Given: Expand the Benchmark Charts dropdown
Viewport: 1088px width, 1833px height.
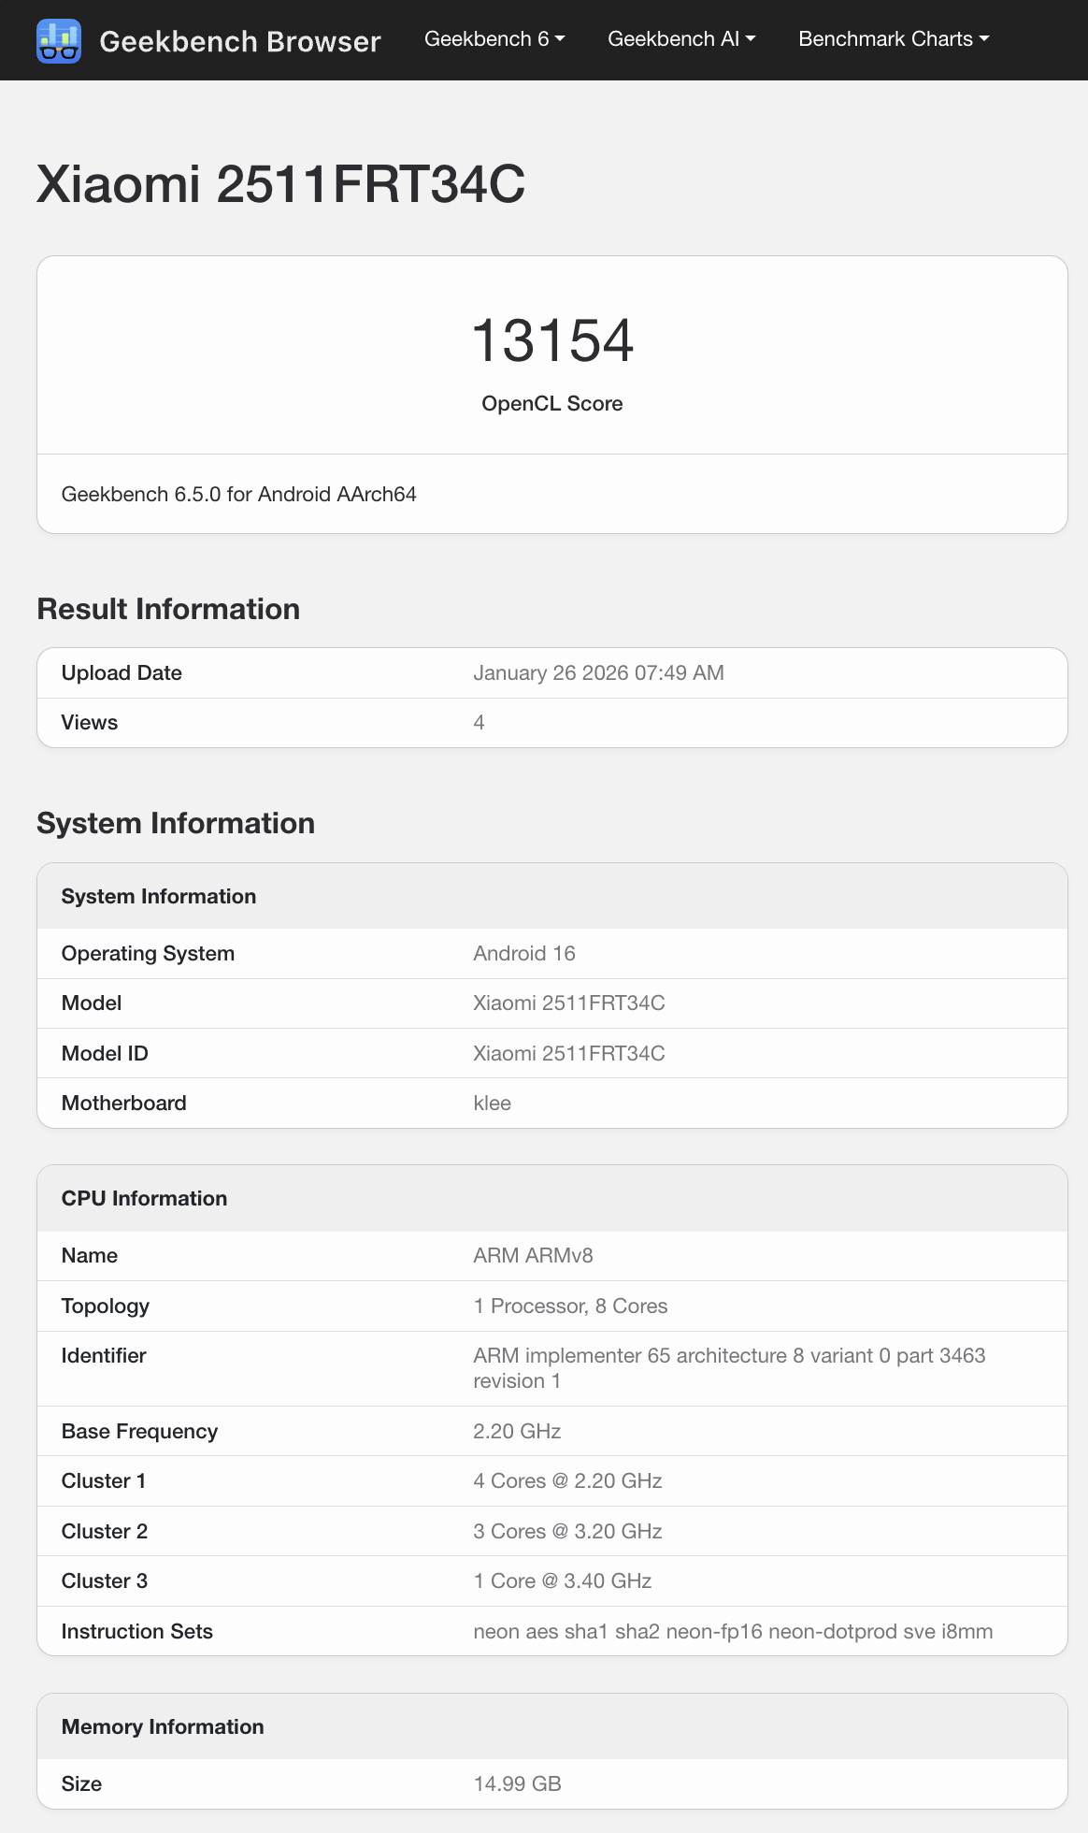Looking at the screenshot, I should click(894, 39).
